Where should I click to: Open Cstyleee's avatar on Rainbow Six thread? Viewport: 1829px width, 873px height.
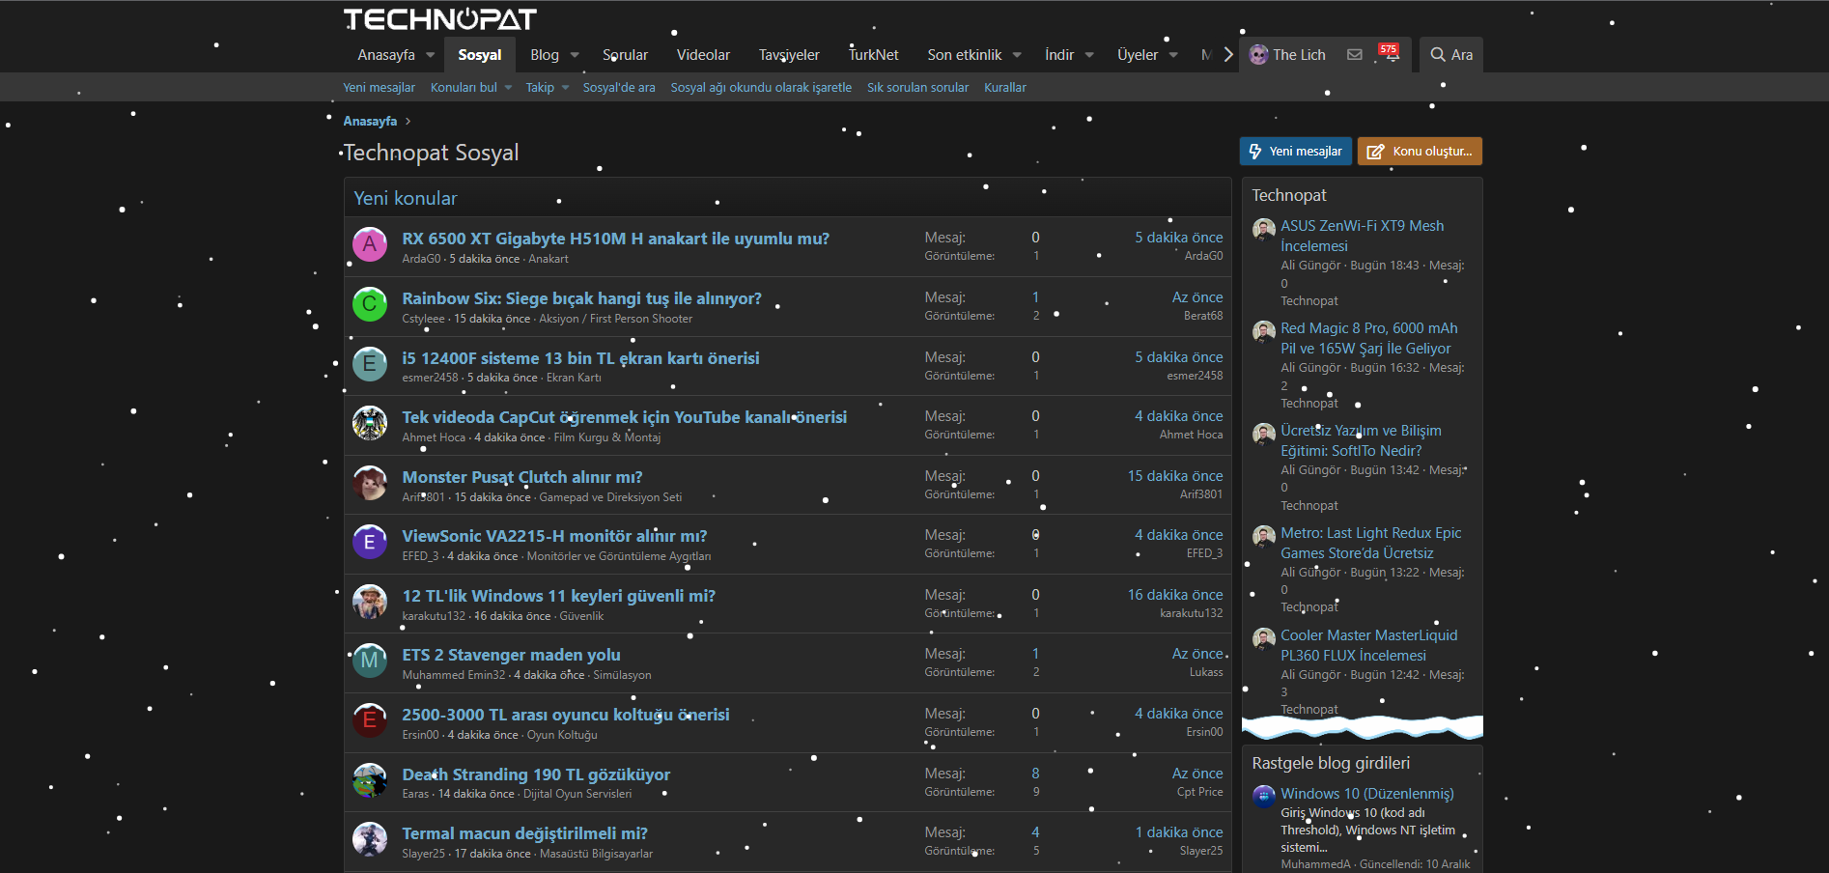point(369,305)
